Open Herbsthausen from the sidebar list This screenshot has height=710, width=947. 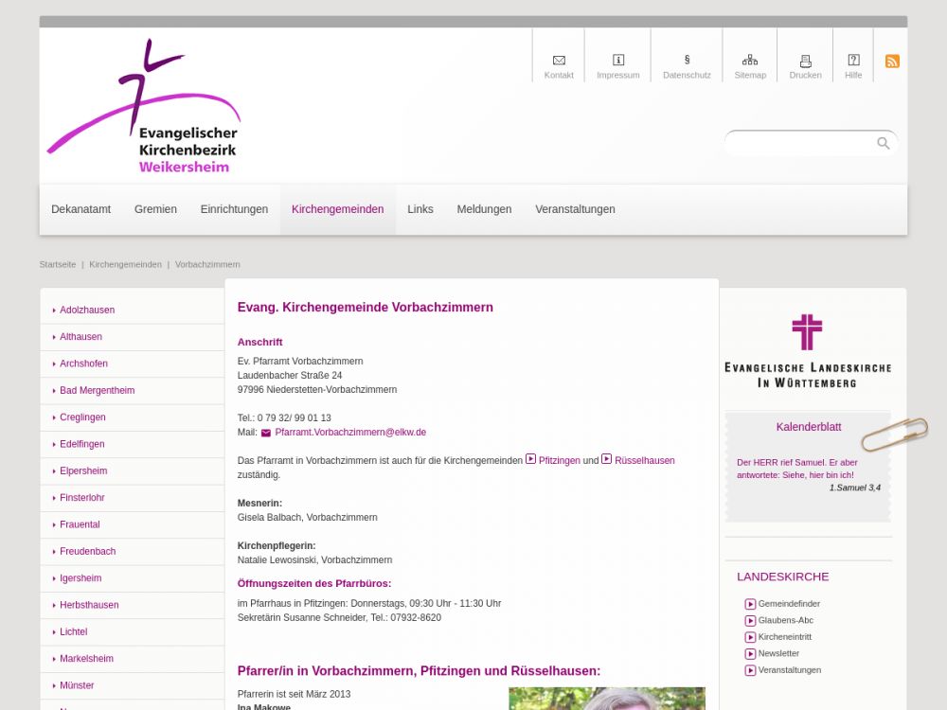89,605
